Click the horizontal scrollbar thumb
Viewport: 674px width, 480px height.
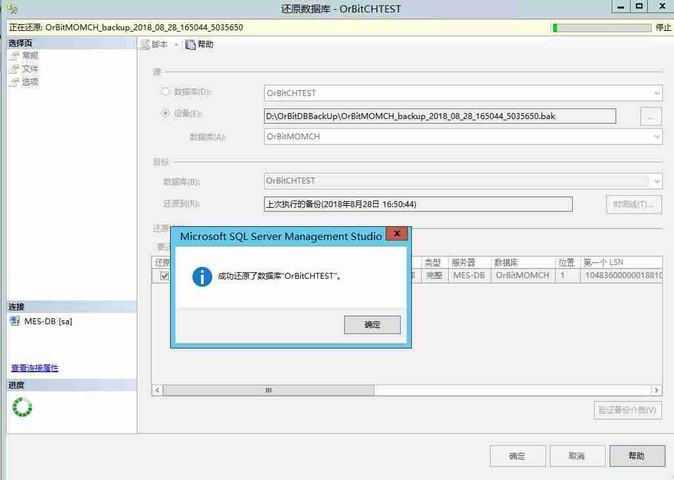coord(268,390)
